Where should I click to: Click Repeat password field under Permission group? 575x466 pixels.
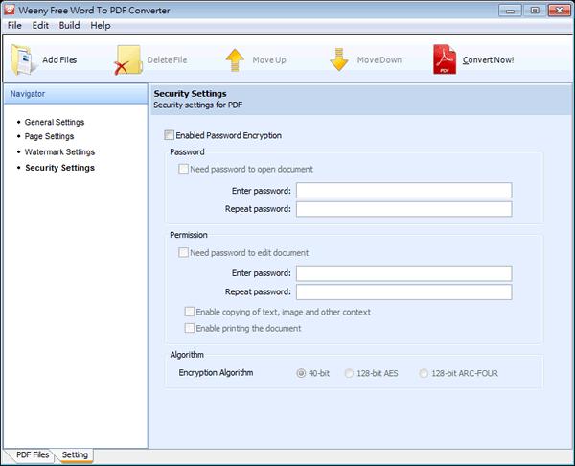coord(403,291)
